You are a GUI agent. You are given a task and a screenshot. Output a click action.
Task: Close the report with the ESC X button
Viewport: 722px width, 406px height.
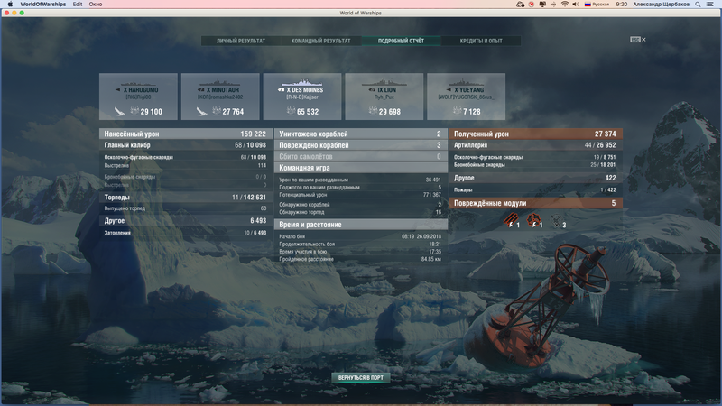click(638, 40)
